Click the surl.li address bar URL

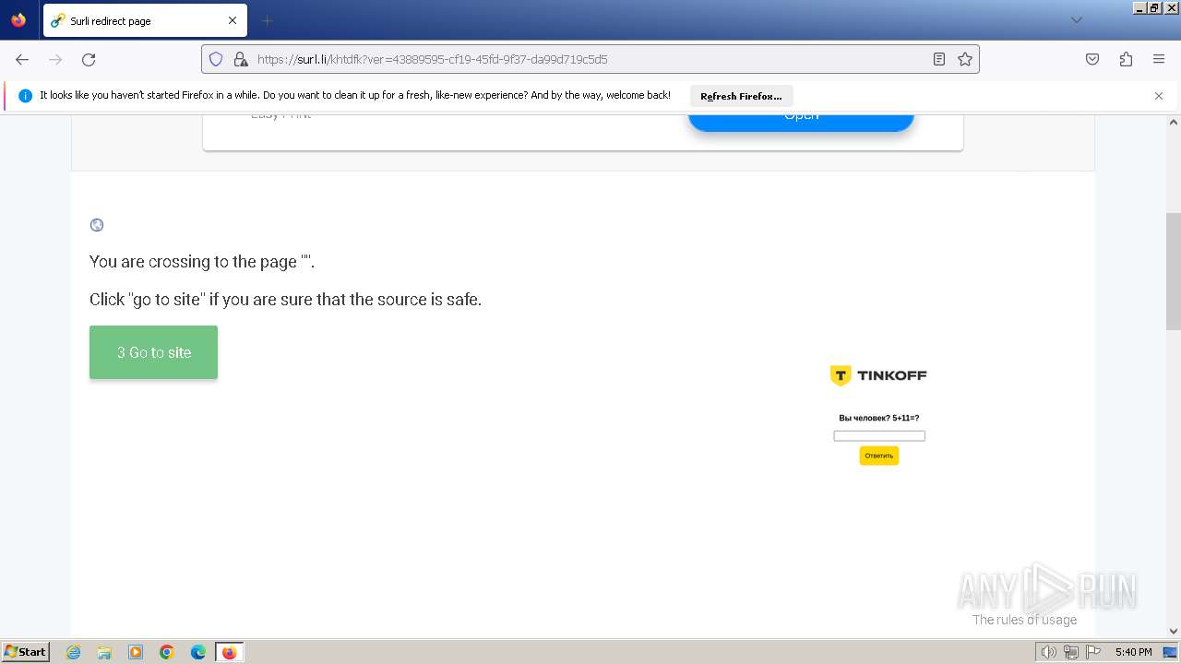click(432, 59)
